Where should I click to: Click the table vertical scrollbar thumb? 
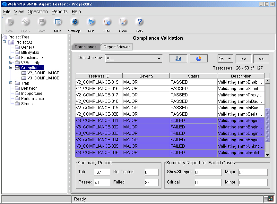[267, 125]
